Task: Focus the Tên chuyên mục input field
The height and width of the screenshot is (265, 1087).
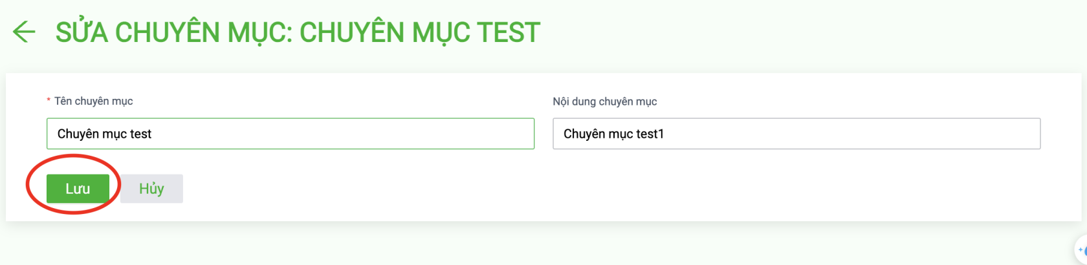Action: click(x=291, y=134)
